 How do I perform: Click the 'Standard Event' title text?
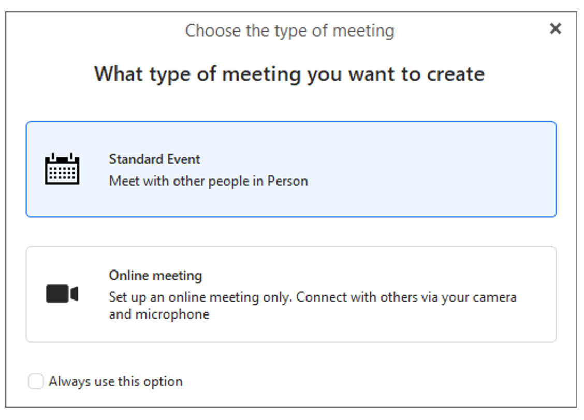point(154,159)
